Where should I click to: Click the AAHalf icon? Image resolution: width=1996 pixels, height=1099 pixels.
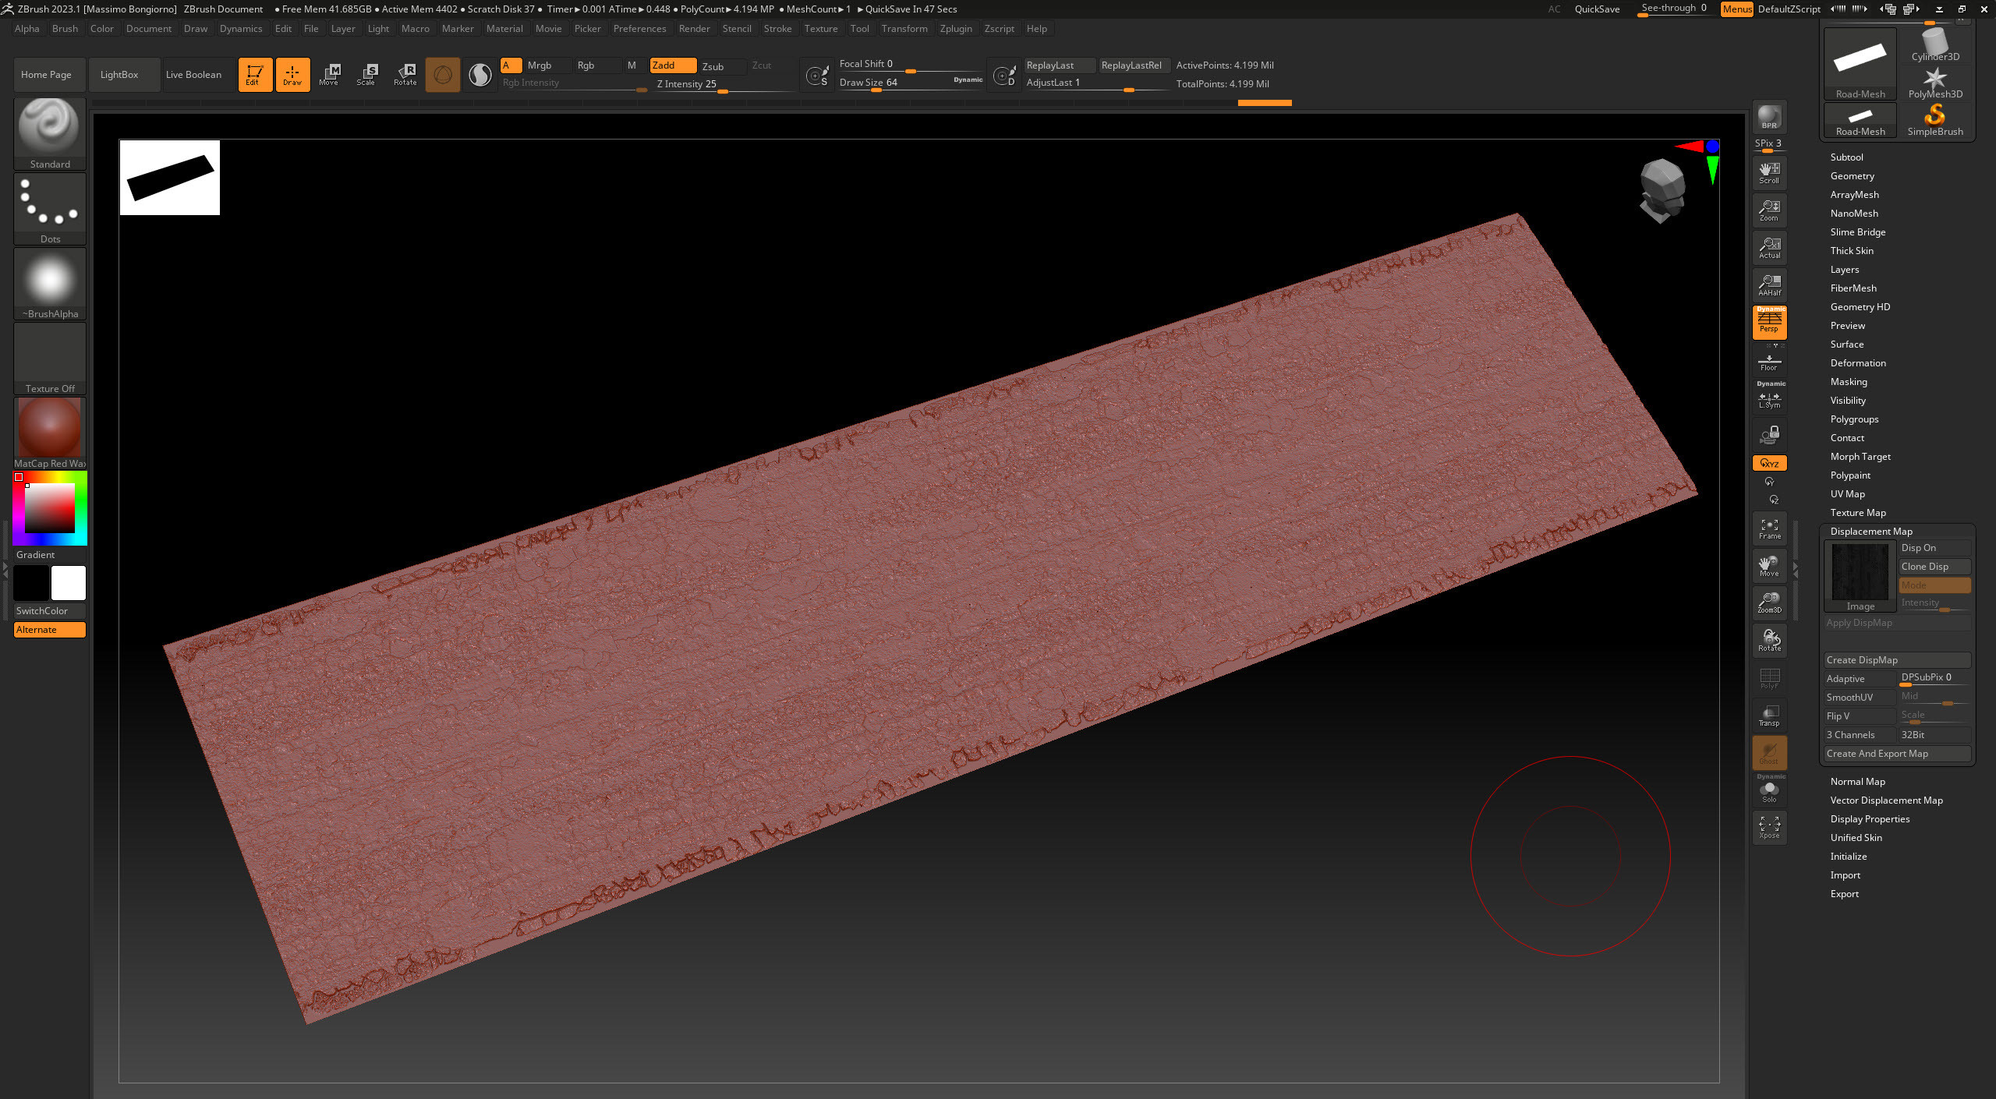[x=1769, y=284]
